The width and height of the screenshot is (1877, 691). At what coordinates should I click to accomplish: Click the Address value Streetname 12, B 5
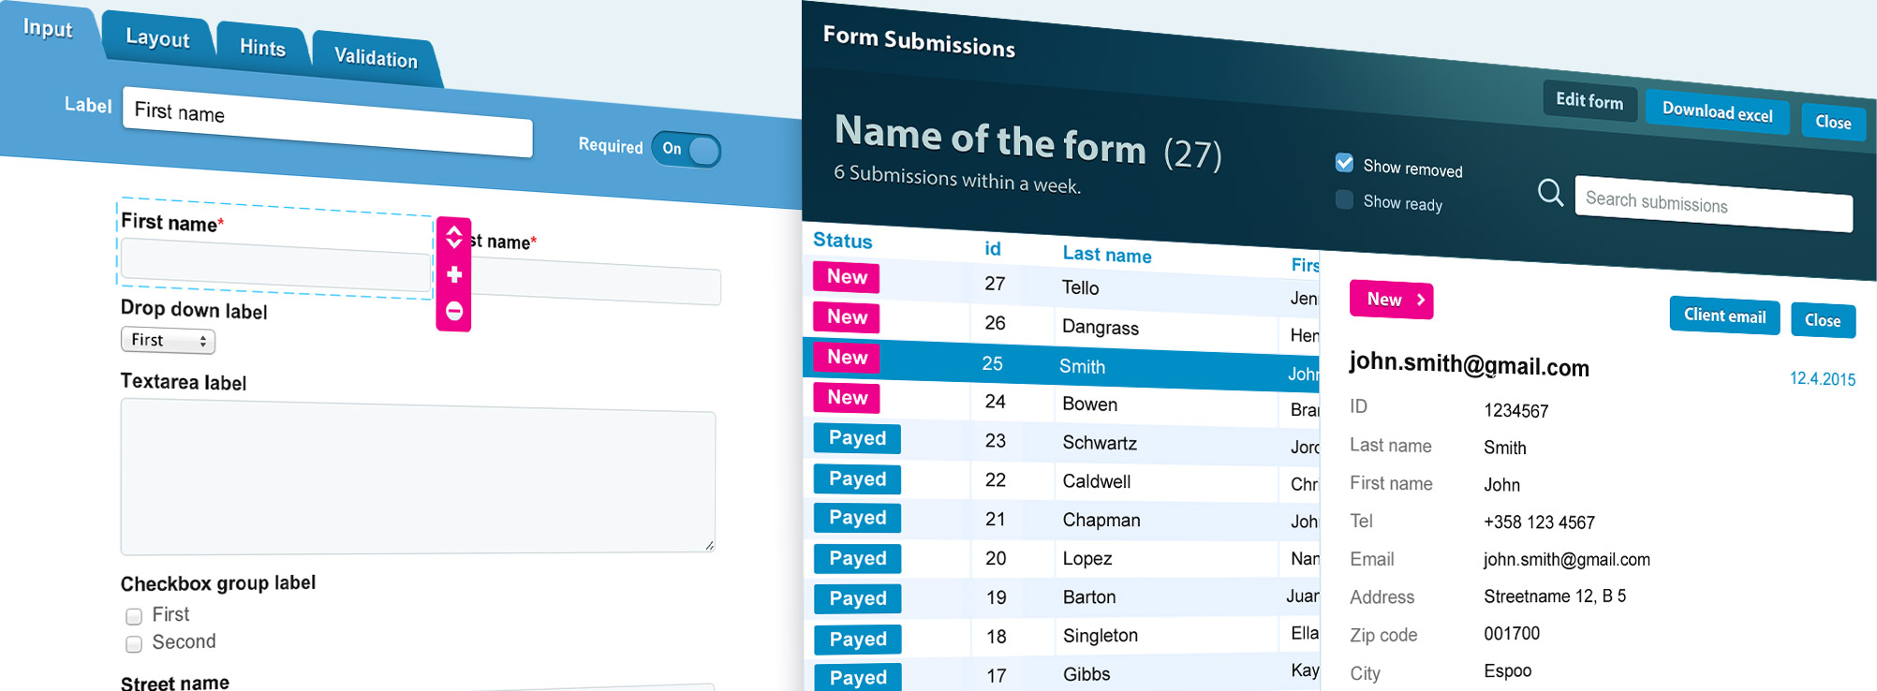coord(1555,596)
